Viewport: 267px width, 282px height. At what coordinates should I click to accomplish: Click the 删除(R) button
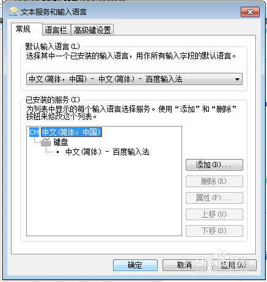214,181
